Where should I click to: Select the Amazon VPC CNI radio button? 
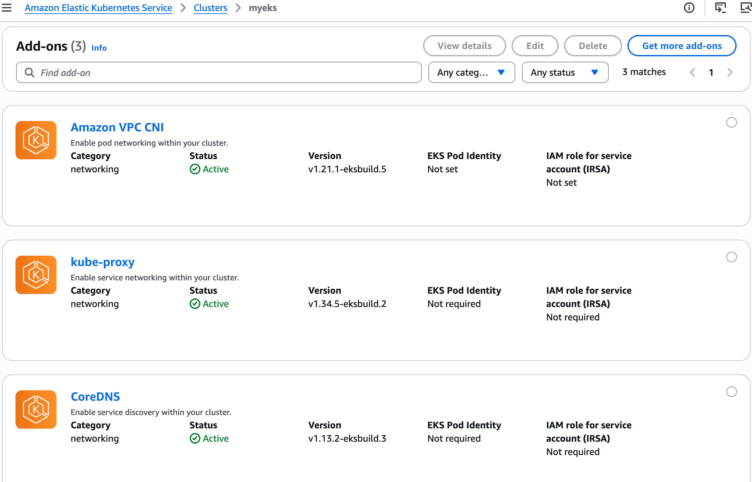(x=731, y=122)
